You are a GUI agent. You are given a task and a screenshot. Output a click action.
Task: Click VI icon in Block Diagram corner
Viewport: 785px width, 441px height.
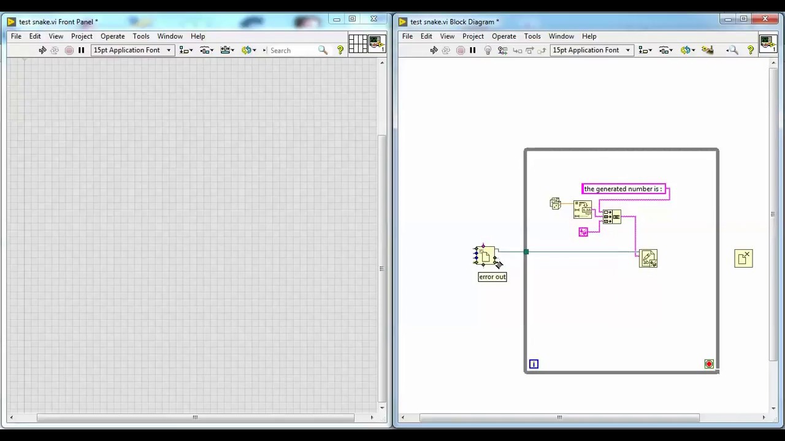pyautogui.click(x=768, y=43)
